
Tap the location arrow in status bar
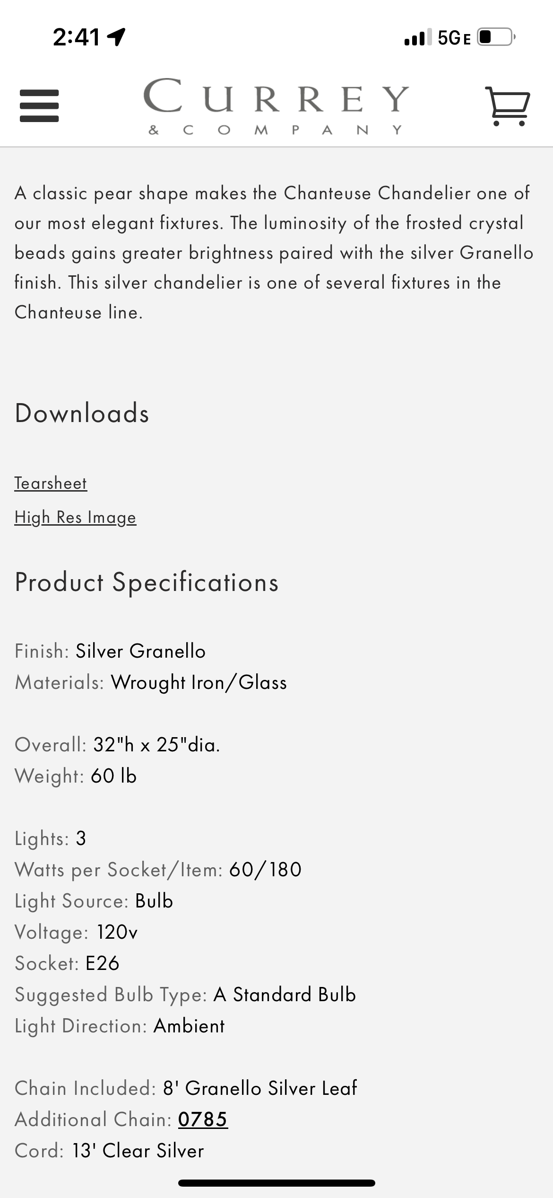click(x=116, y=37)
